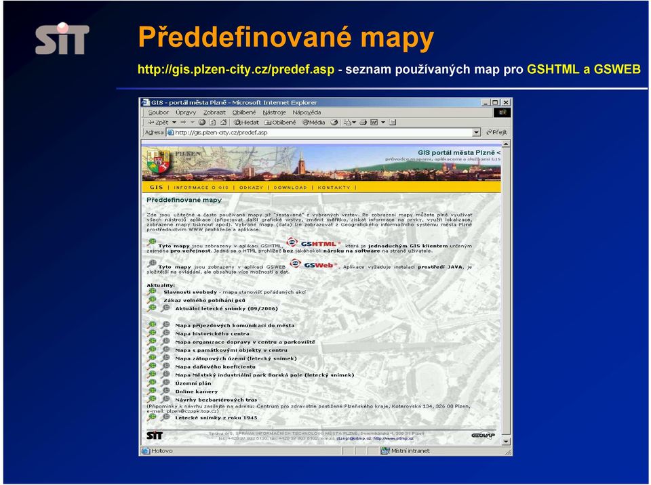Open Mapa příjezdových komunikací do města link

[x=235, y=325]
